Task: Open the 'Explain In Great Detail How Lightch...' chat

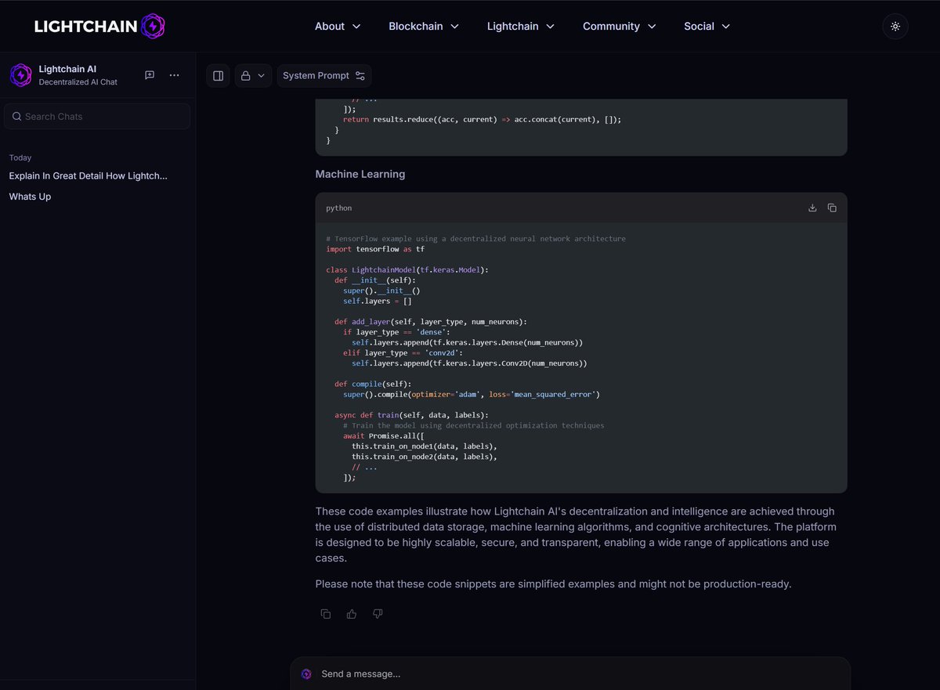Action: click(89, 176)
